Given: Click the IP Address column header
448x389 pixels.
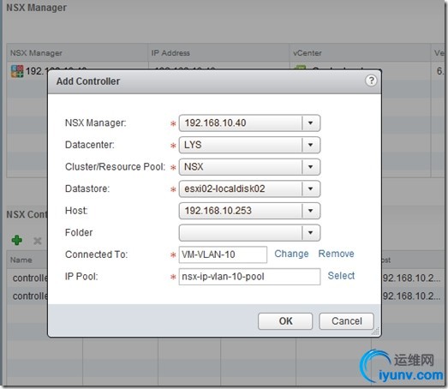Looking at the screenshot, I should pos(218,53).
